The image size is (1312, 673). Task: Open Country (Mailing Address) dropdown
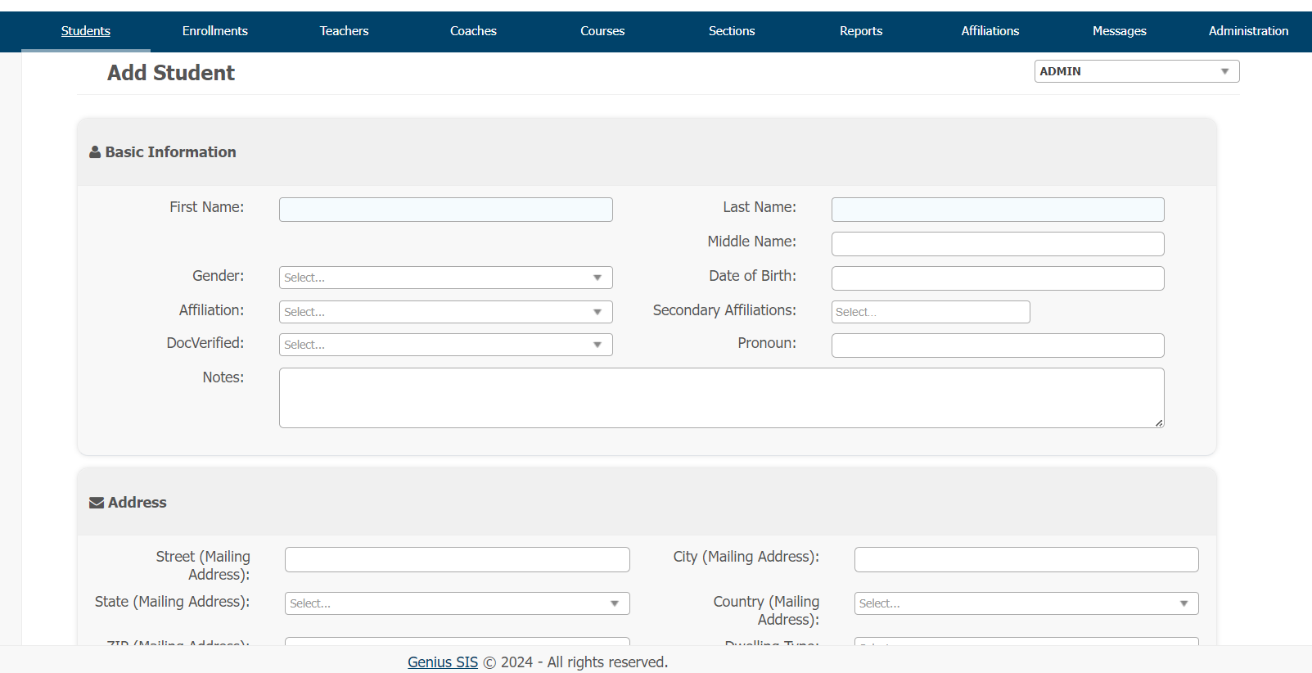tap(1026, 603)
